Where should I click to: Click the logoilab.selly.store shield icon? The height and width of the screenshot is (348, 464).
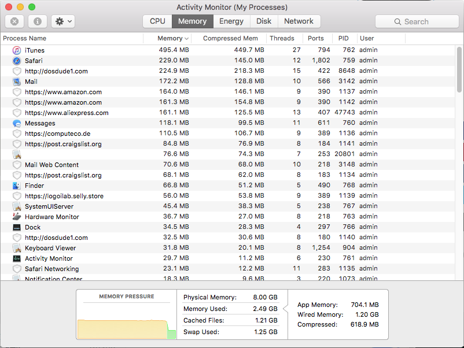pos(17,196)
